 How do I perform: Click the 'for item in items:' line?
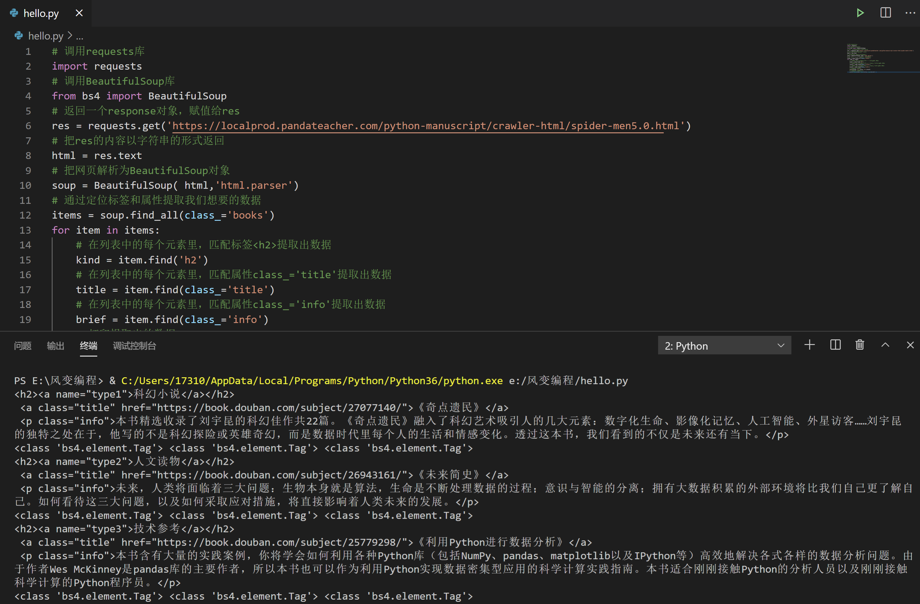[106, 230]
